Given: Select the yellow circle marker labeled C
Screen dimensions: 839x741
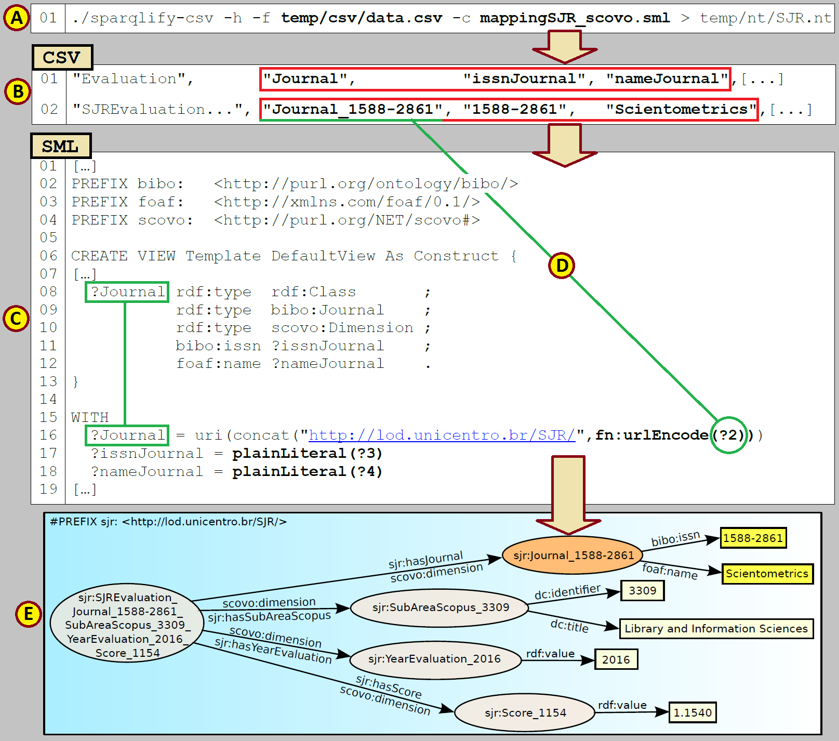Looking at the screenshot, I should click(x=16, y=319).
